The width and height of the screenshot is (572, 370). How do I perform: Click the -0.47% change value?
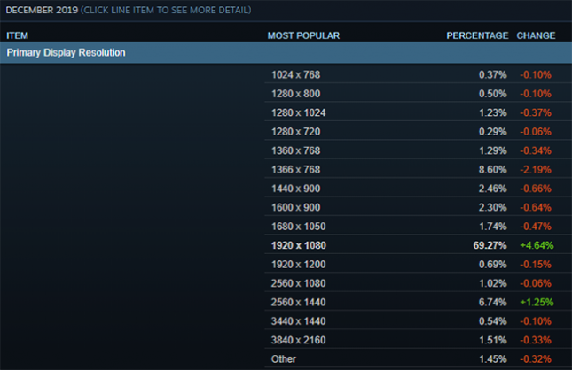(536, 227)
